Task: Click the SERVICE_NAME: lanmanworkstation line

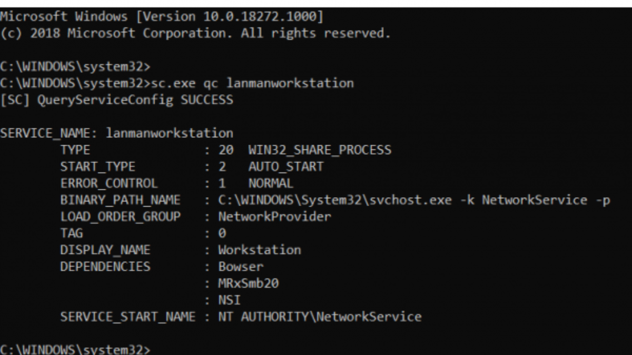Action: point(116,133)
